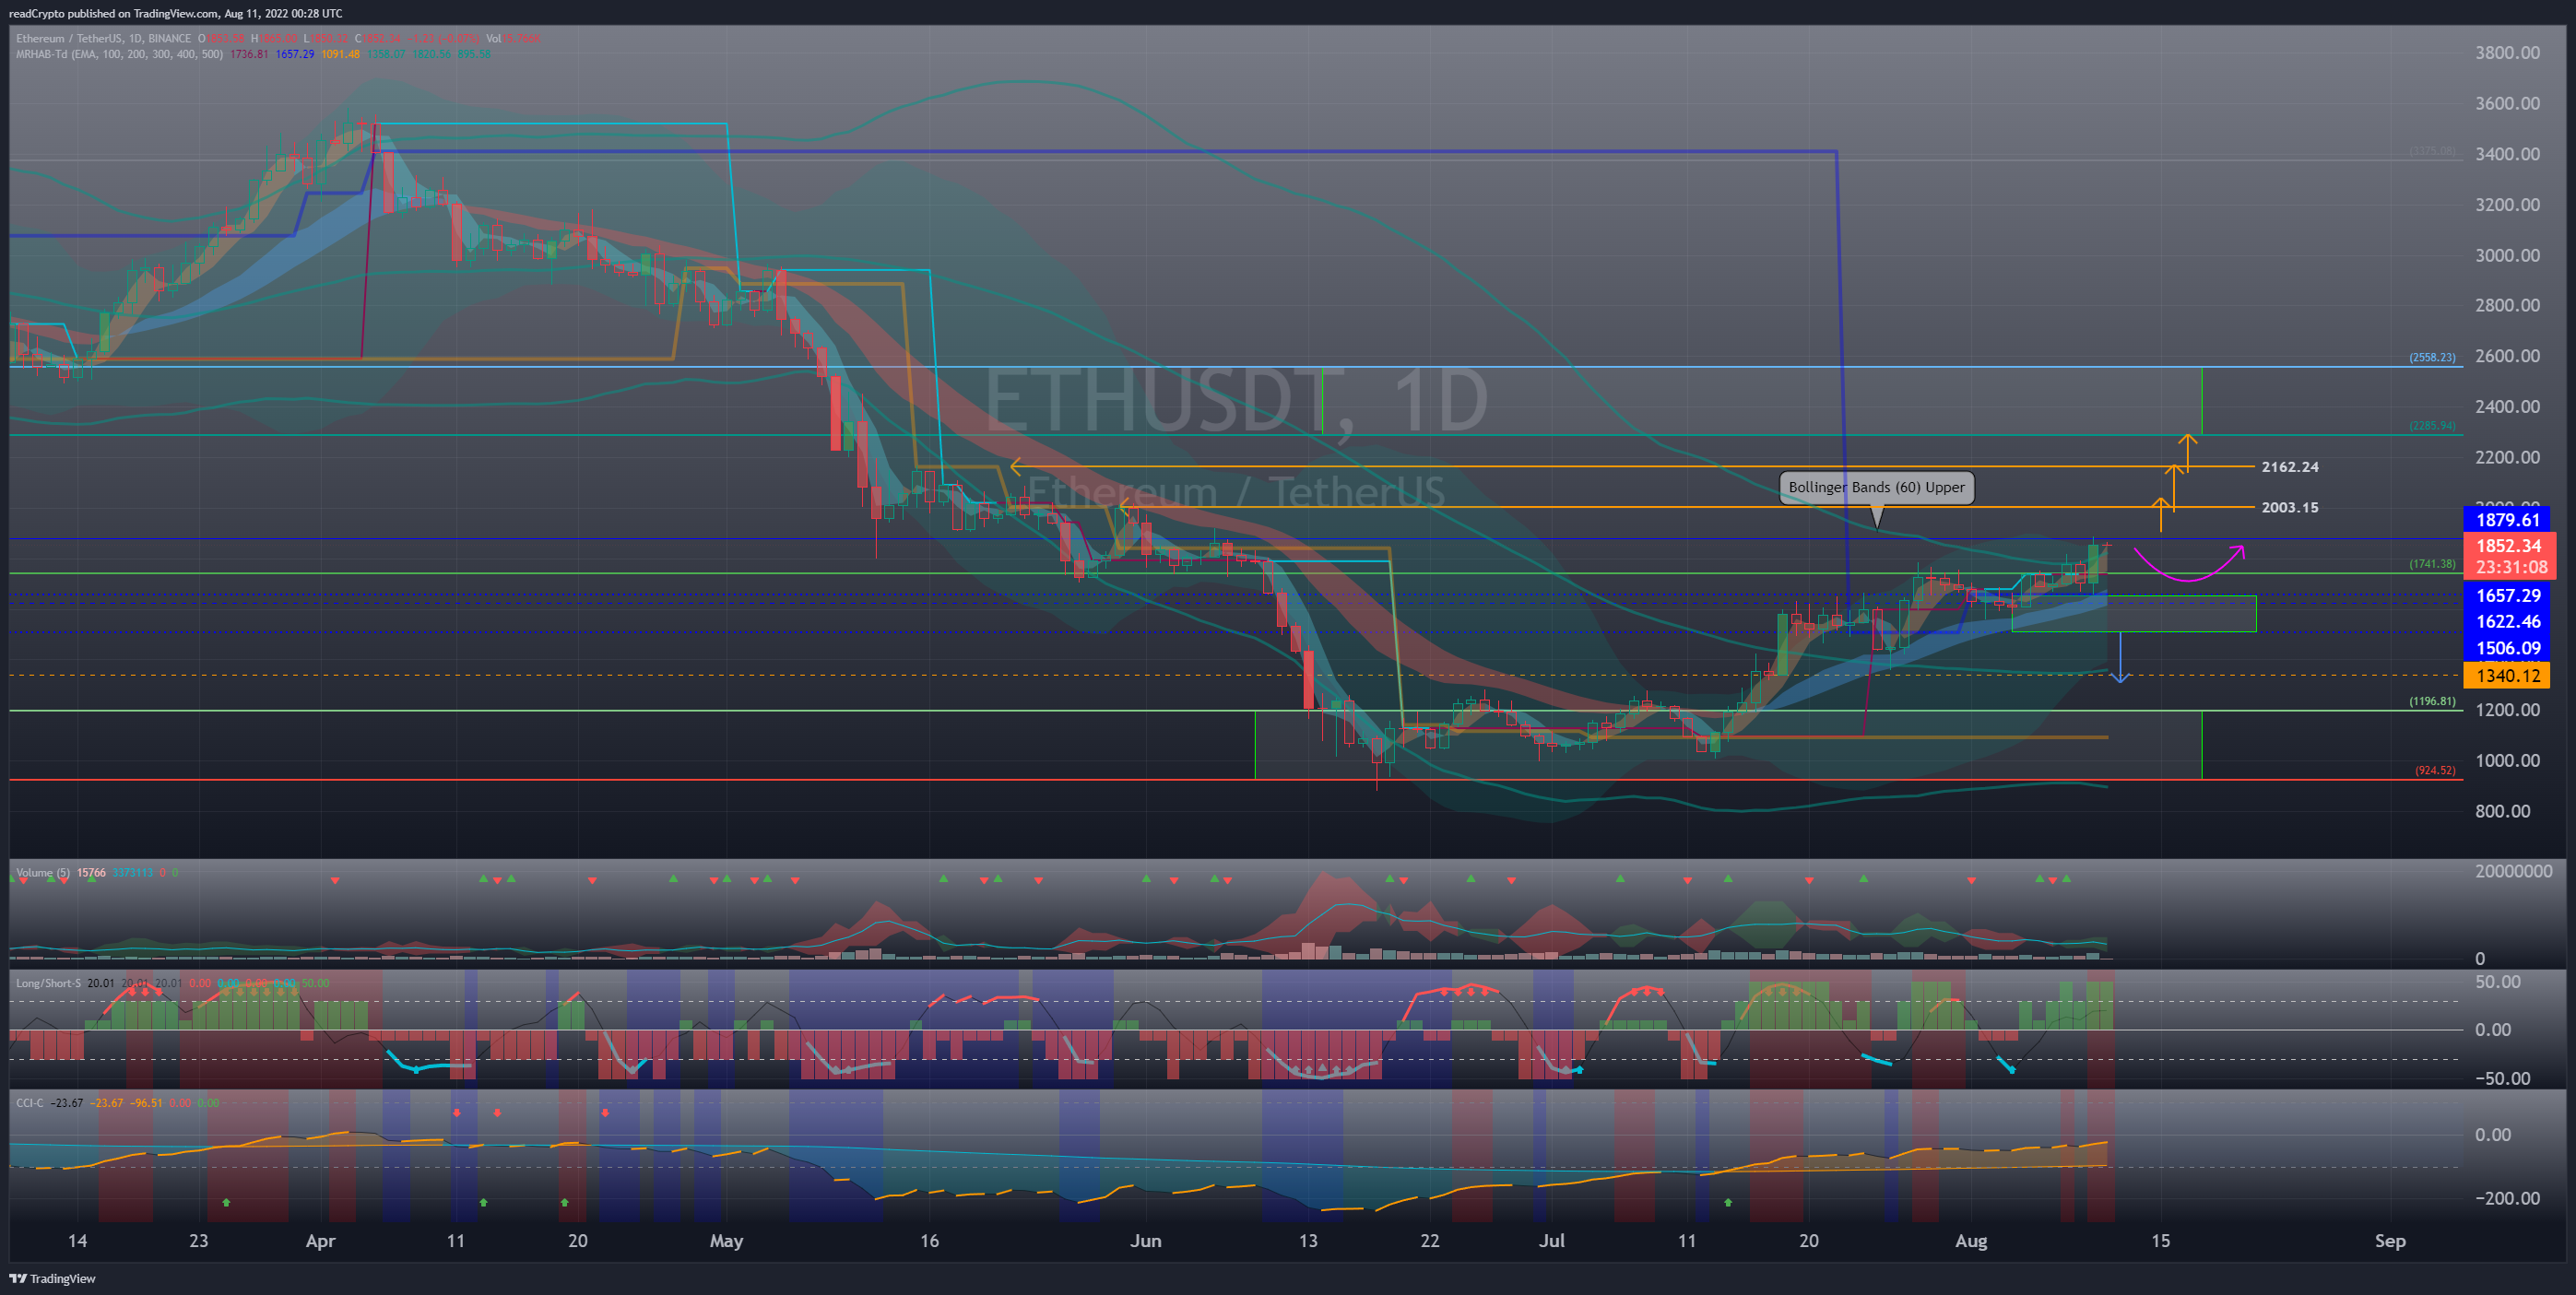Click the C1852.34 close value in legend
Viewport: 2576px width, 1295px height.
point(376,38)
